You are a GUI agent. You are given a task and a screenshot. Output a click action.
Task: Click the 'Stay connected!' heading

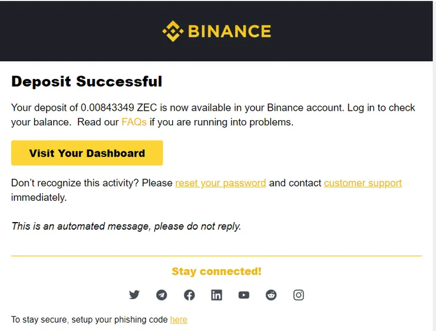(x=216, y=272)
